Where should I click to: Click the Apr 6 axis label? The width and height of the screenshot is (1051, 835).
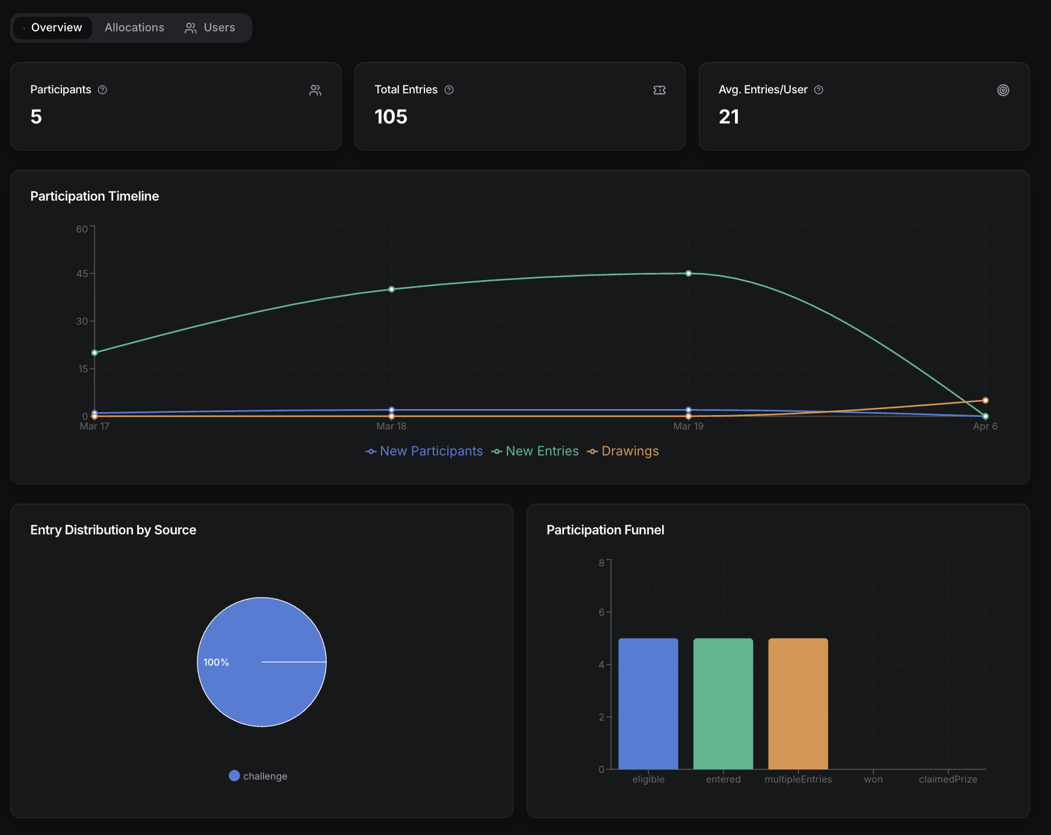point(985,427)
